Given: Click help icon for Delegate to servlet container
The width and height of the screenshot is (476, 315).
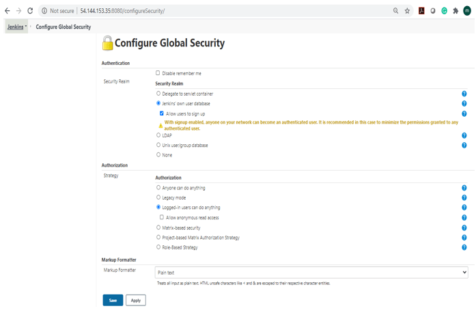Looking at the screenshot, I should (x=464, y=94).
